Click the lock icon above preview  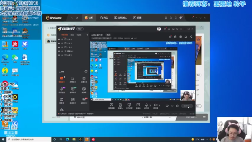pyautogui.click(x=175, y=37)
